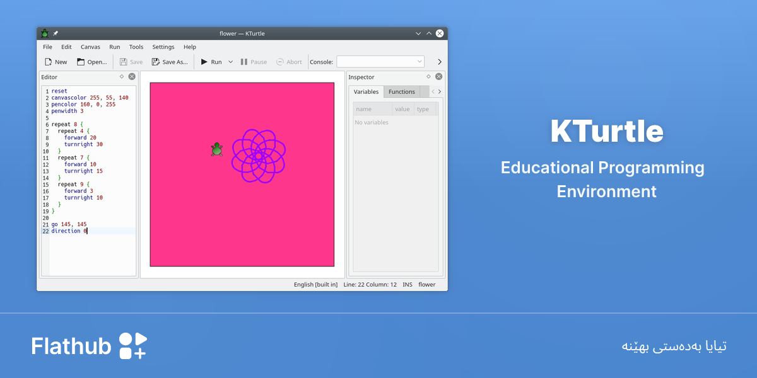Pause execution using the Pause button
The height and width of the screenshot is (378, 757).
[x=254, y=62]
